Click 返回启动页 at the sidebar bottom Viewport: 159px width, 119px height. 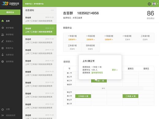(11, 115)
